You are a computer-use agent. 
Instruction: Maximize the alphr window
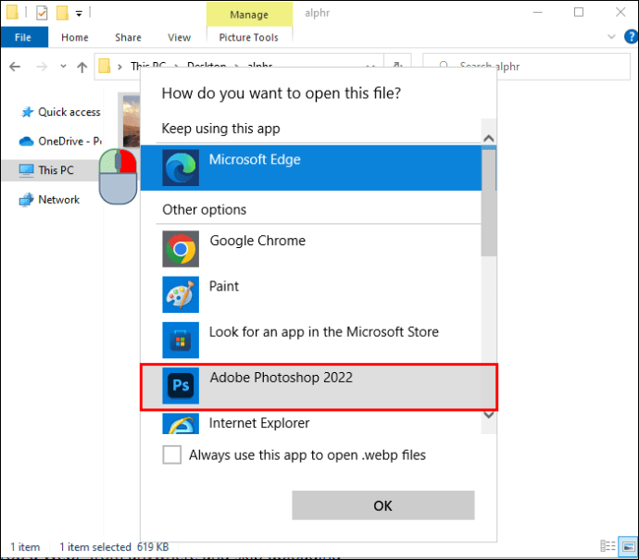coord(579,12)
